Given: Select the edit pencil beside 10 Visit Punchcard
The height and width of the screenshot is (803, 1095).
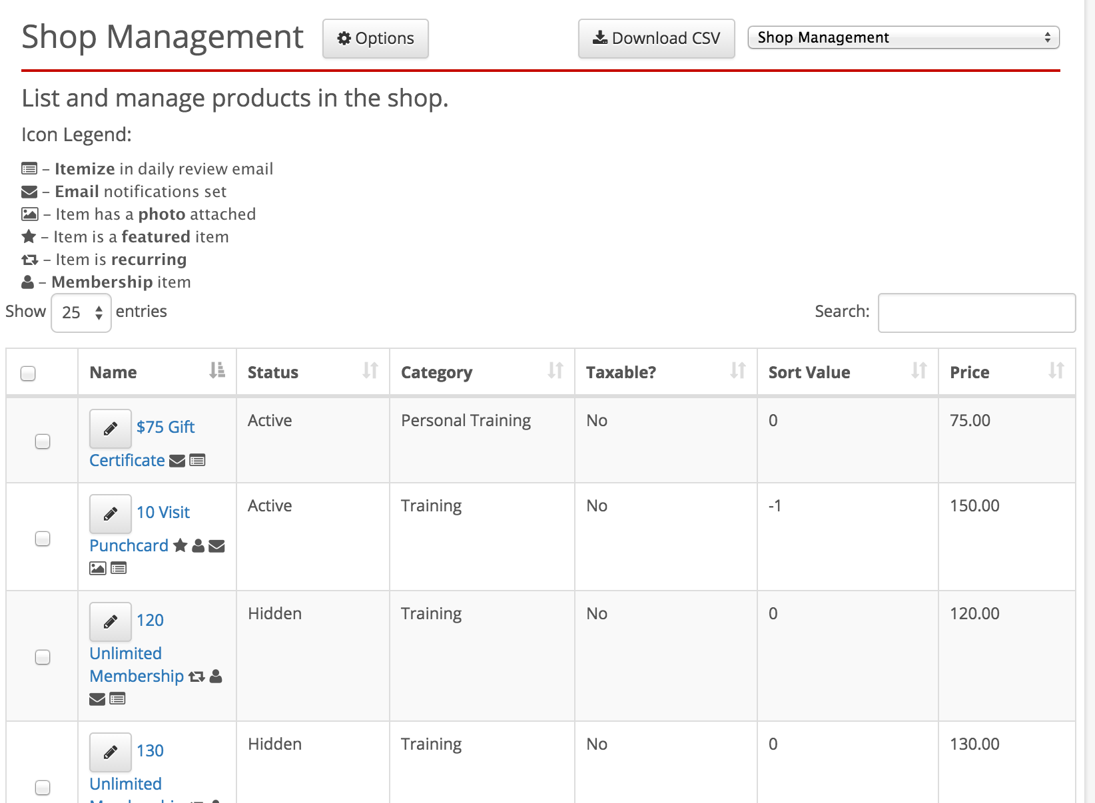Looking at the screenshot, I should click(110, 513).
